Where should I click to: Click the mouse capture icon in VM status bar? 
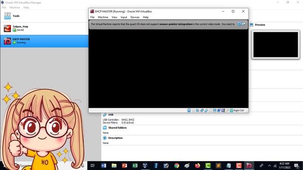227,110
